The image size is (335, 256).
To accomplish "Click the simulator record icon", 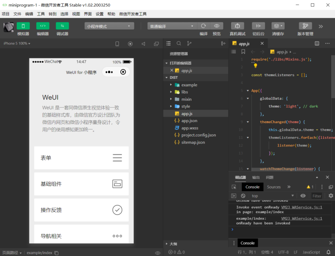I will pyautogui.click(x=130, y=44).
